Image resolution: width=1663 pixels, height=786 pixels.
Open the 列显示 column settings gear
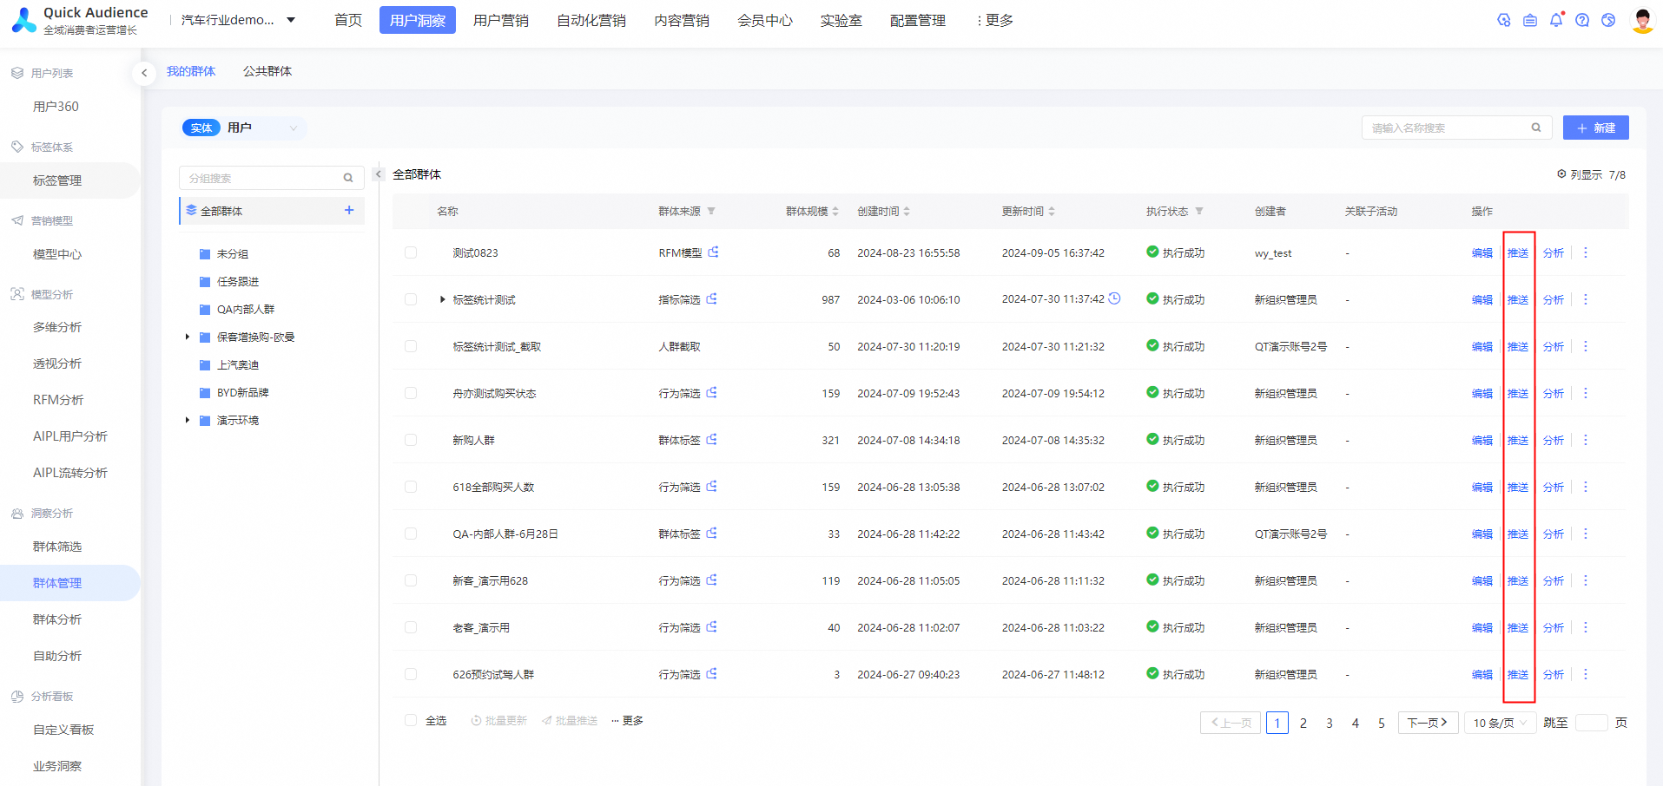[x=1561, y=174]
